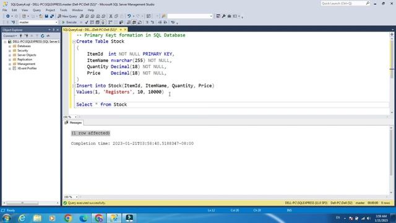The height and width of the screenshot is (223, 396).
Task: Click the Decrease Indent icon
Action: tap(160, 22)
